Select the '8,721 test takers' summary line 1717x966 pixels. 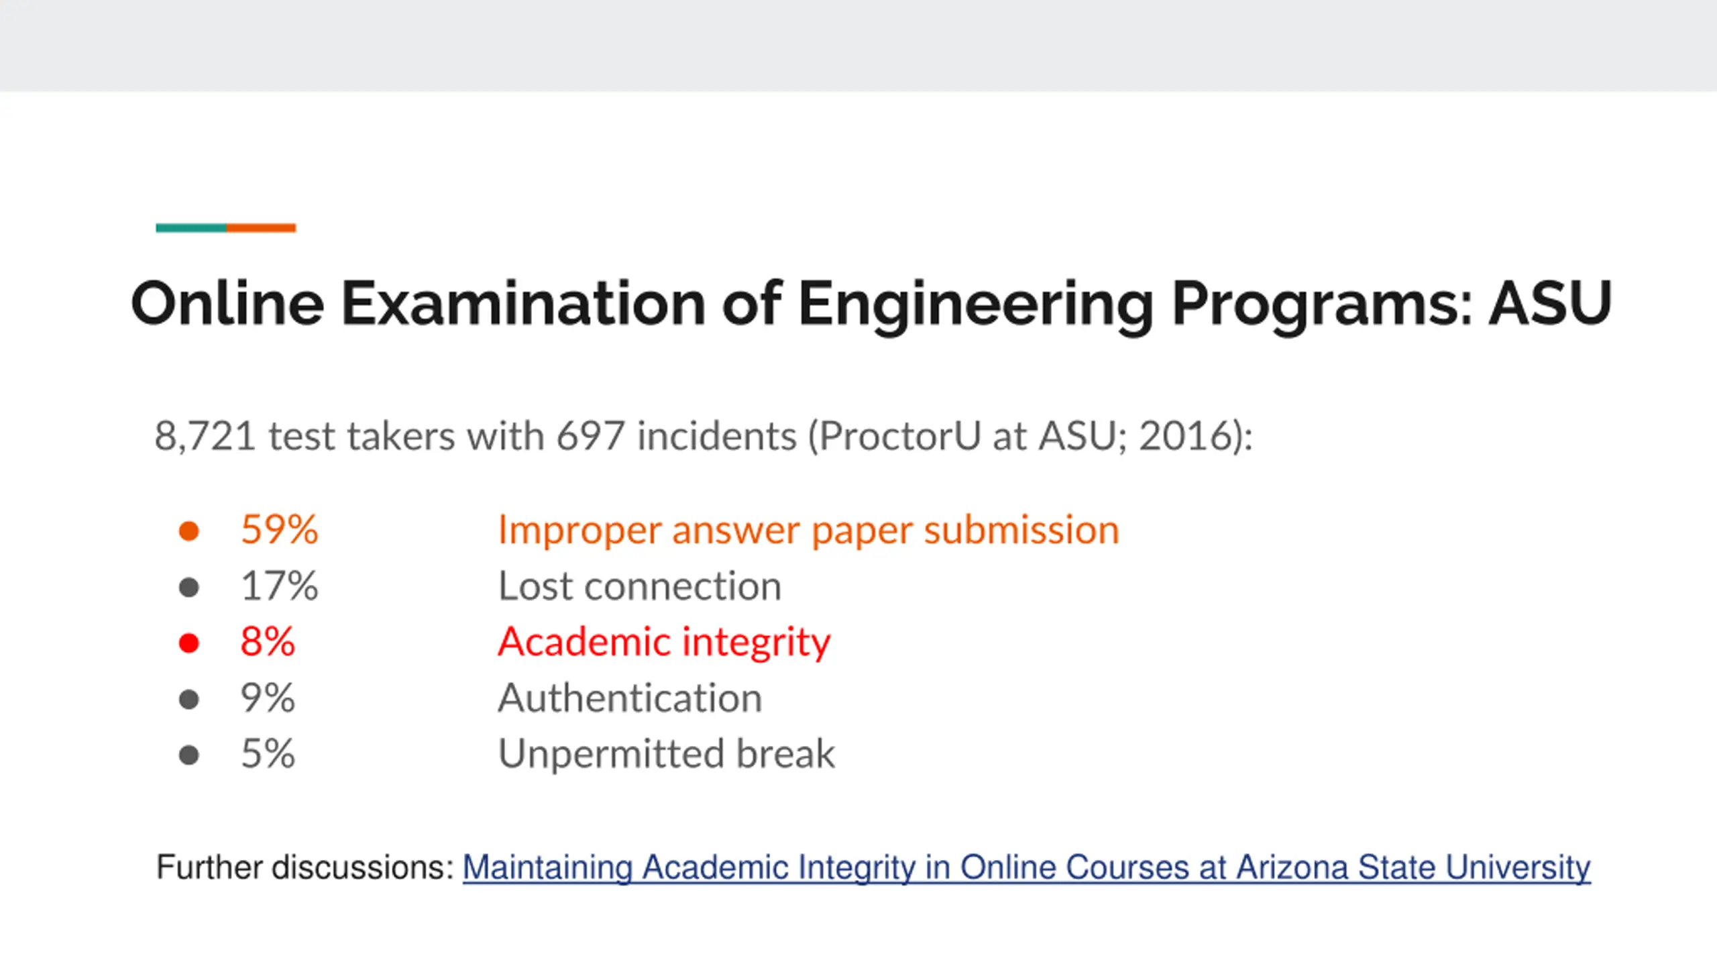[703, 436]
